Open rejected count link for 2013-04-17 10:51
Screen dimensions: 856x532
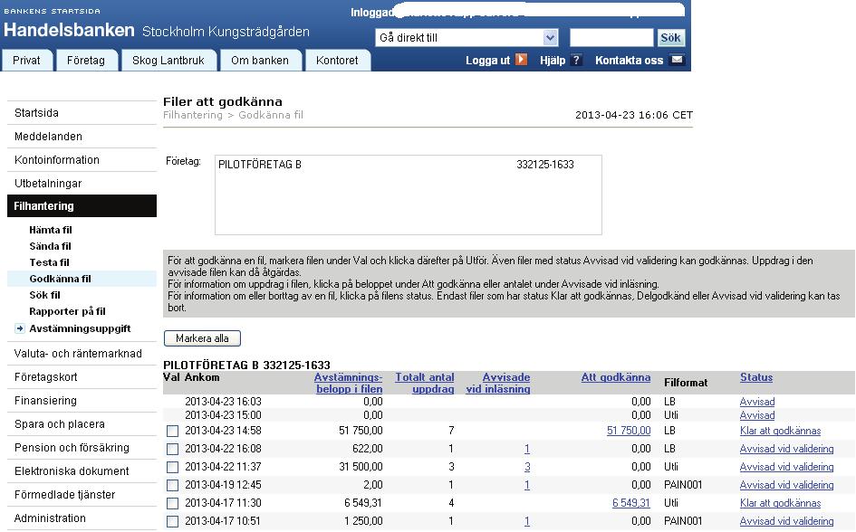point(527,521)
